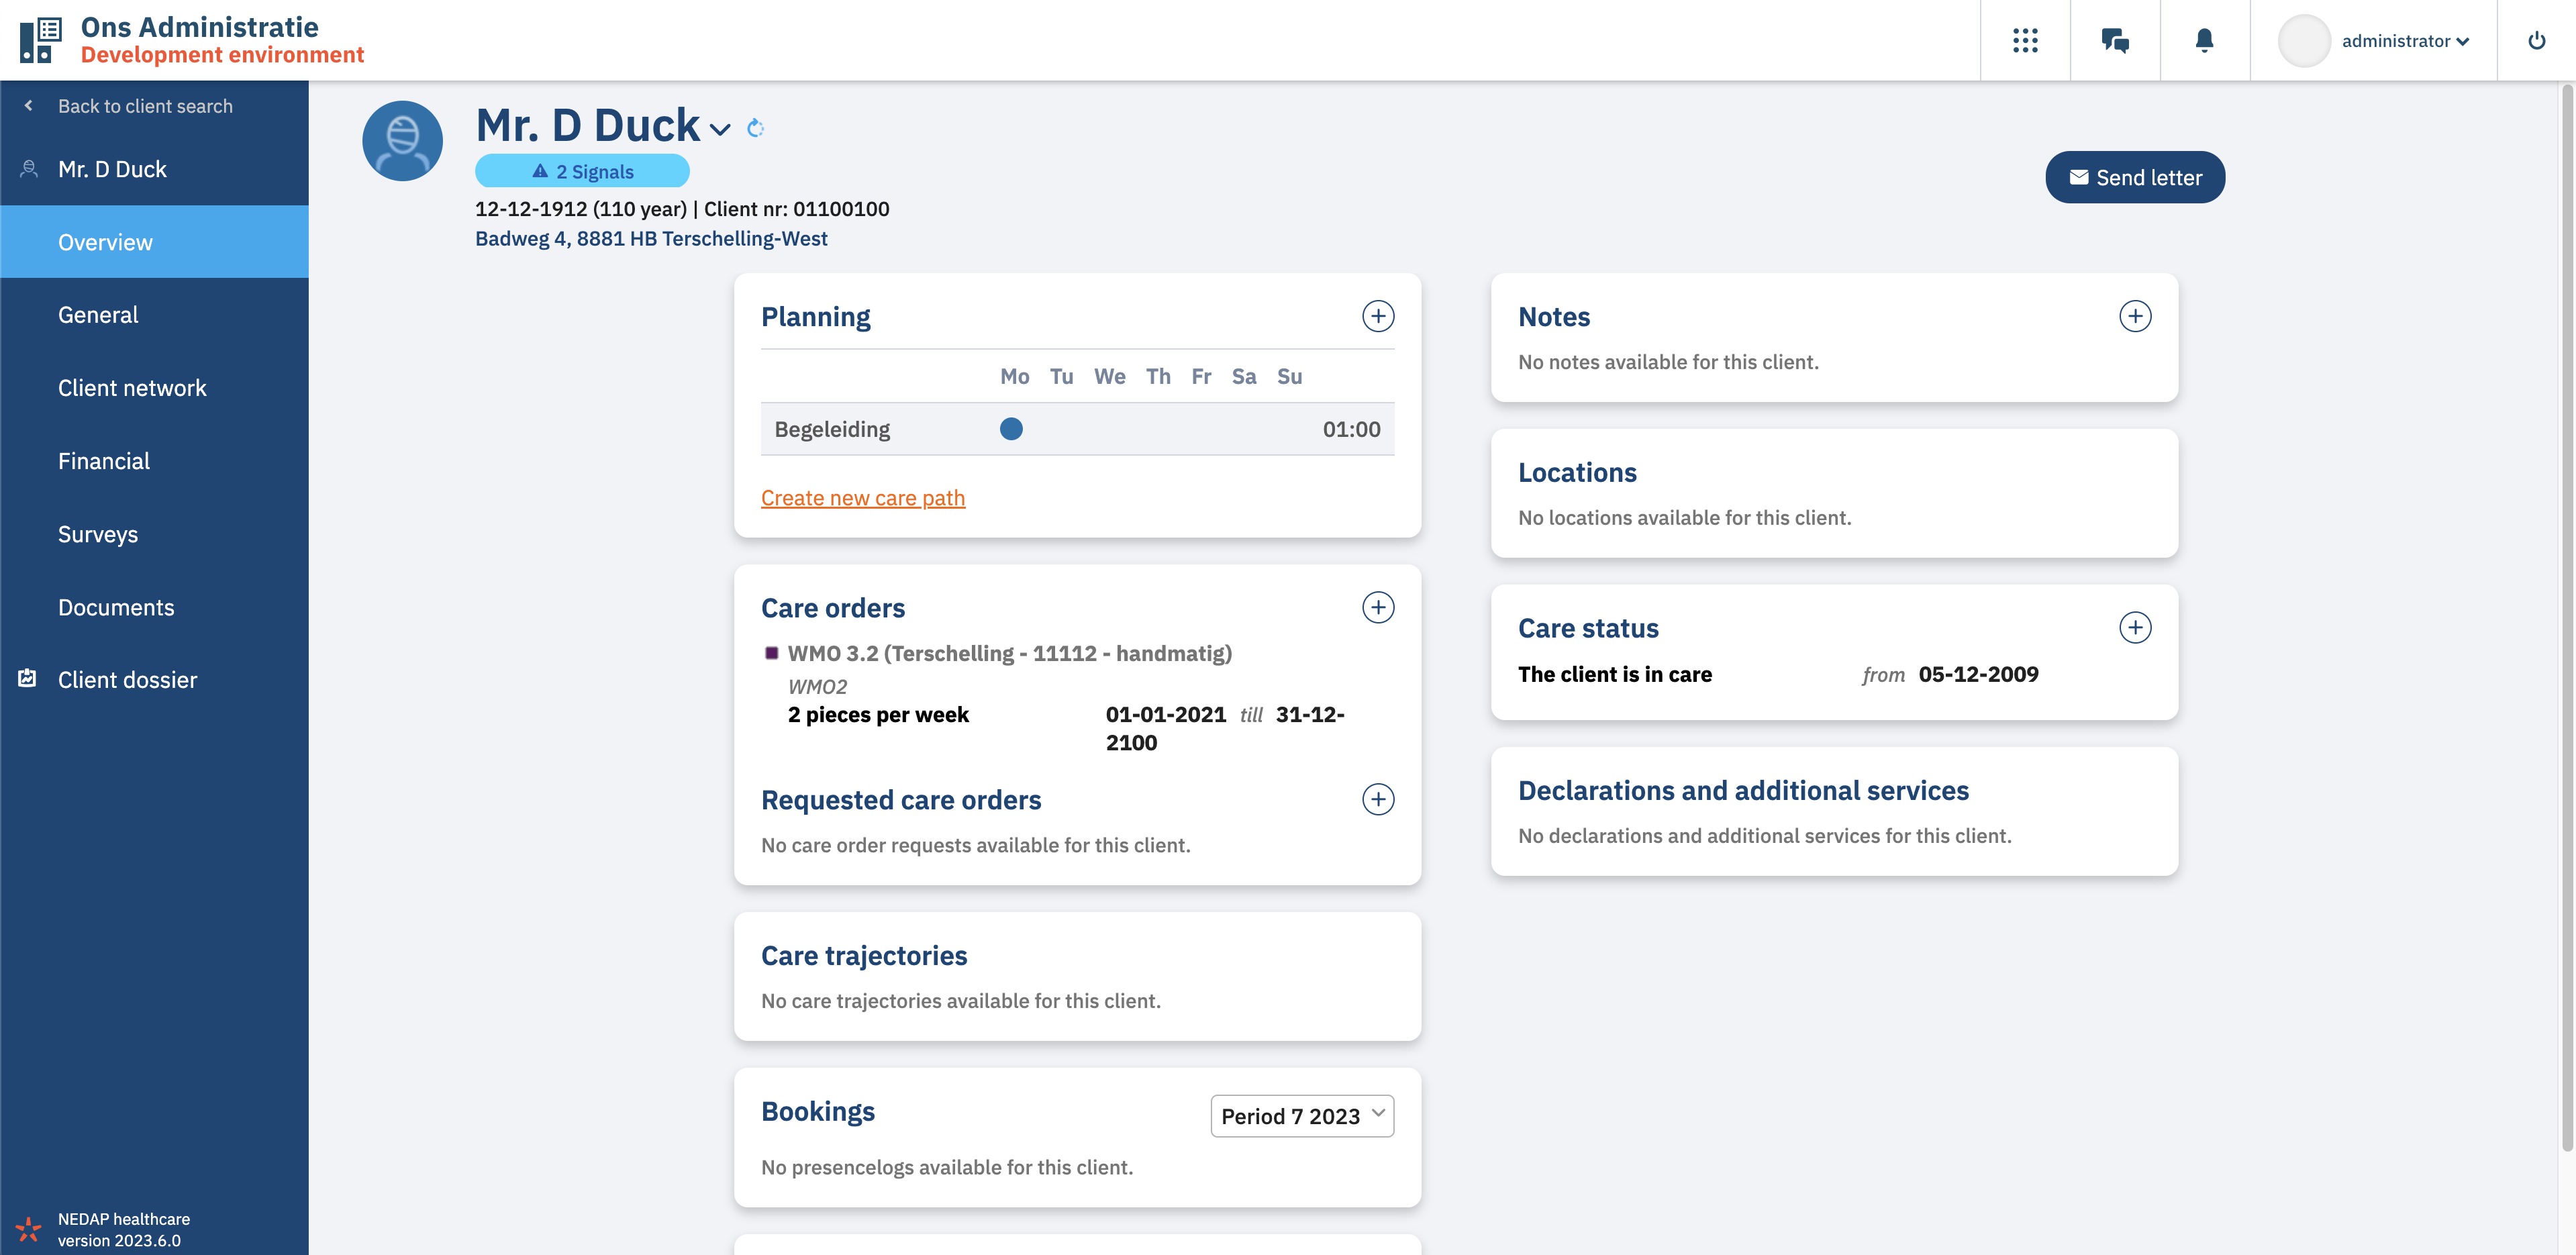
Task: Click the Send letter button
Action: (2135, 177)
